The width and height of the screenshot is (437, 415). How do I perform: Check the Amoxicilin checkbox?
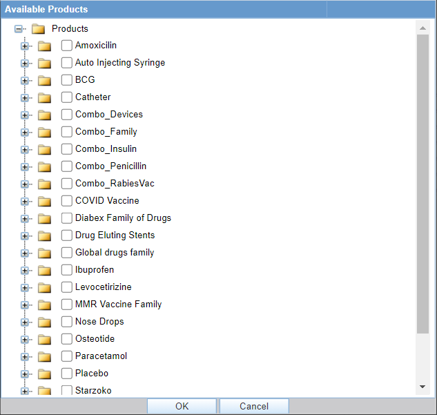[x=66, y=46]
